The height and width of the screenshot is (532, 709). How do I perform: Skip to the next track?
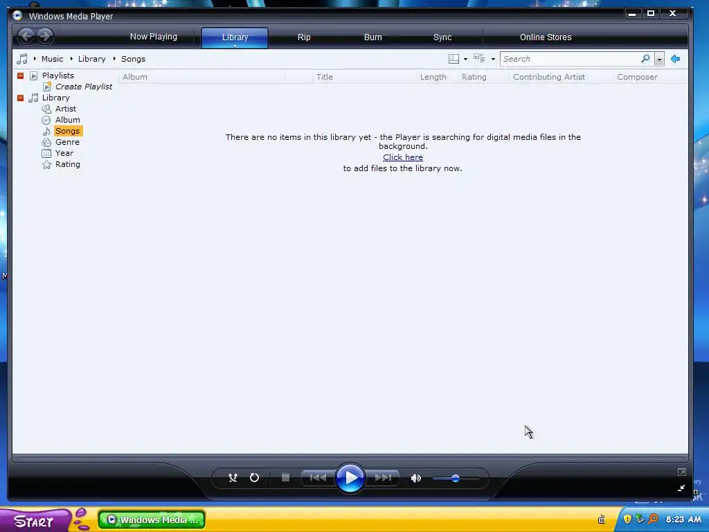[382, 478]
